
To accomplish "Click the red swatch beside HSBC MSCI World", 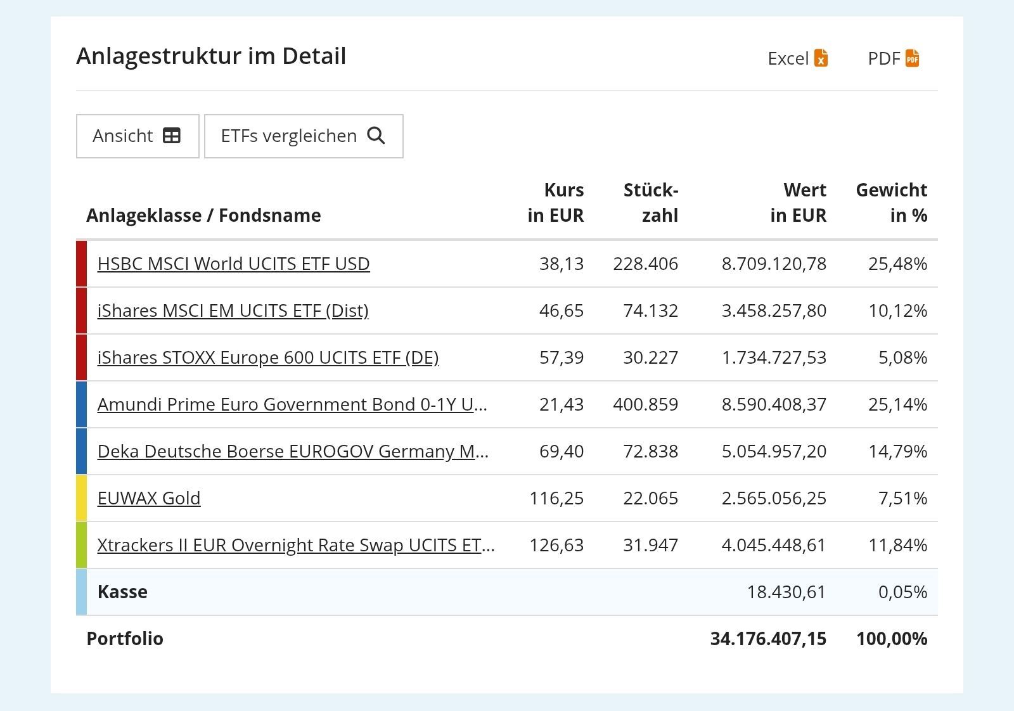I will click(x=81, y=264).
